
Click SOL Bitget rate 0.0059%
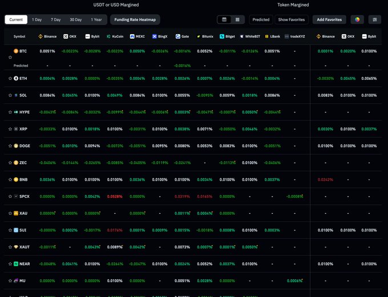(227, 95)
